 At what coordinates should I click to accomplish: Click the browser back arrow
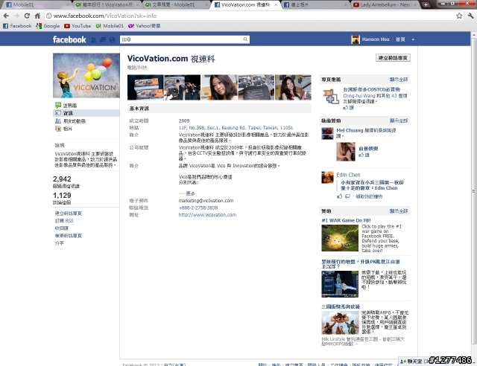pyautogui.click(x=6, y=16)
